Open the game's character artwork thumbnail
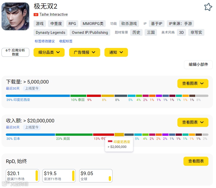The image size is (216, 188). point(15,16)
